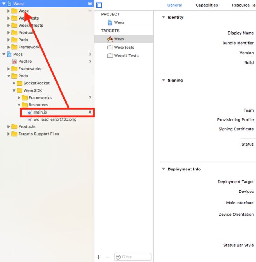
Task: Select Targets Support Files row
Action: pyautogui.click(x=47, y=134)
